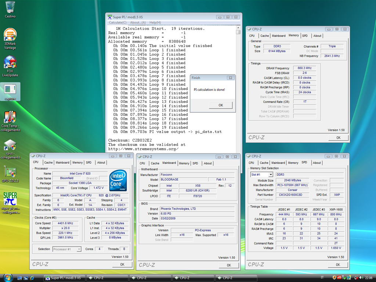Screen dimensions: 376x282
Task: Open the Calculate(C) menu in Super PI
Action: point(117,22)
